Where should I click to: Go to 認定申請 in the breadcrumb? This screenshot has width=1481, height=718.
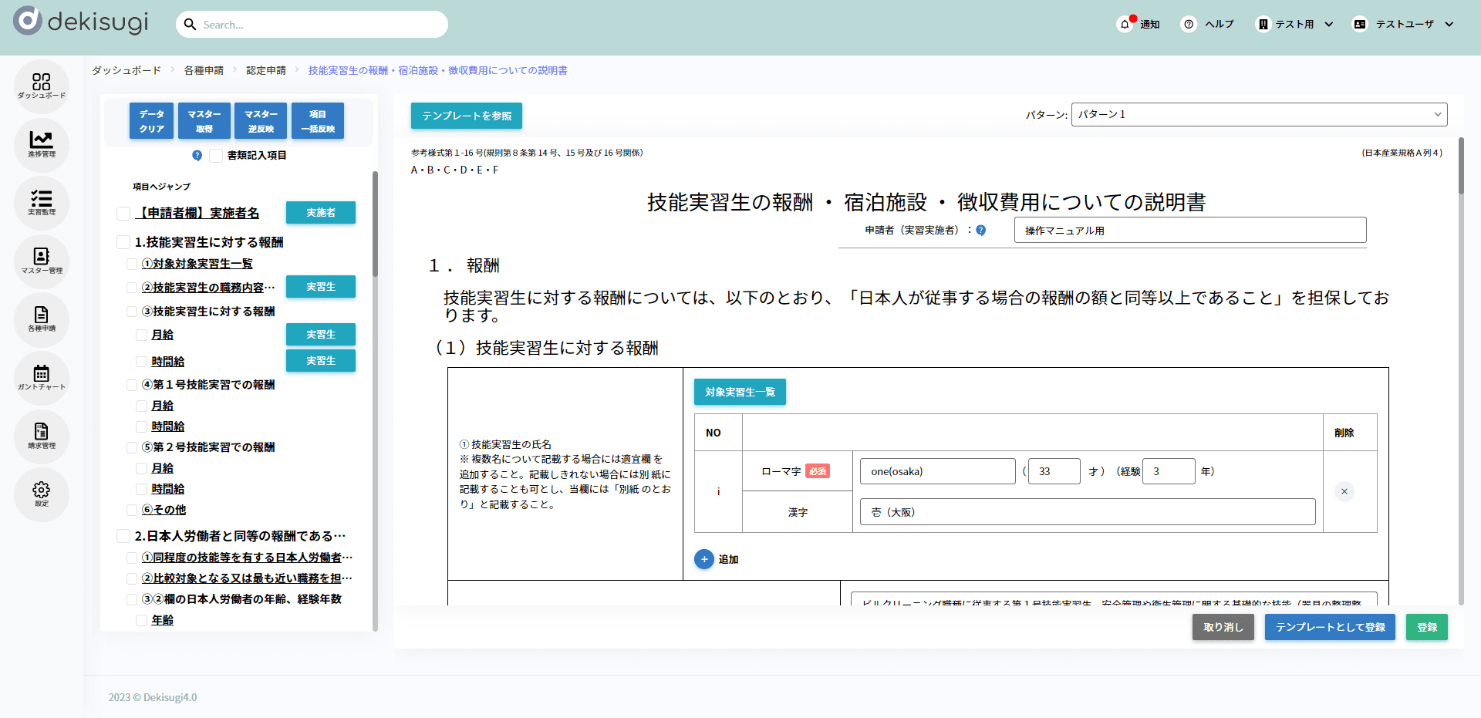pos(266,70)
